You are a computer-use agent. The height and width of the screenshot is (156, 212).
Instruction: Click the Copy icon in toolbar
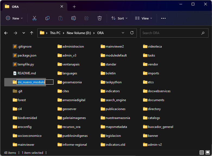coord(48,18)
